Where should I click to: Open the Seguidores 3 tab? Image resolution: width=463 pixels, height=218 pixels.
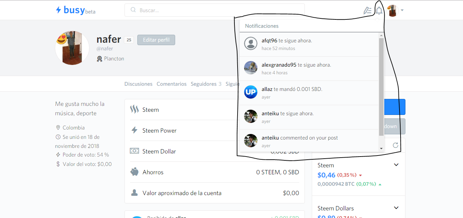206,84
